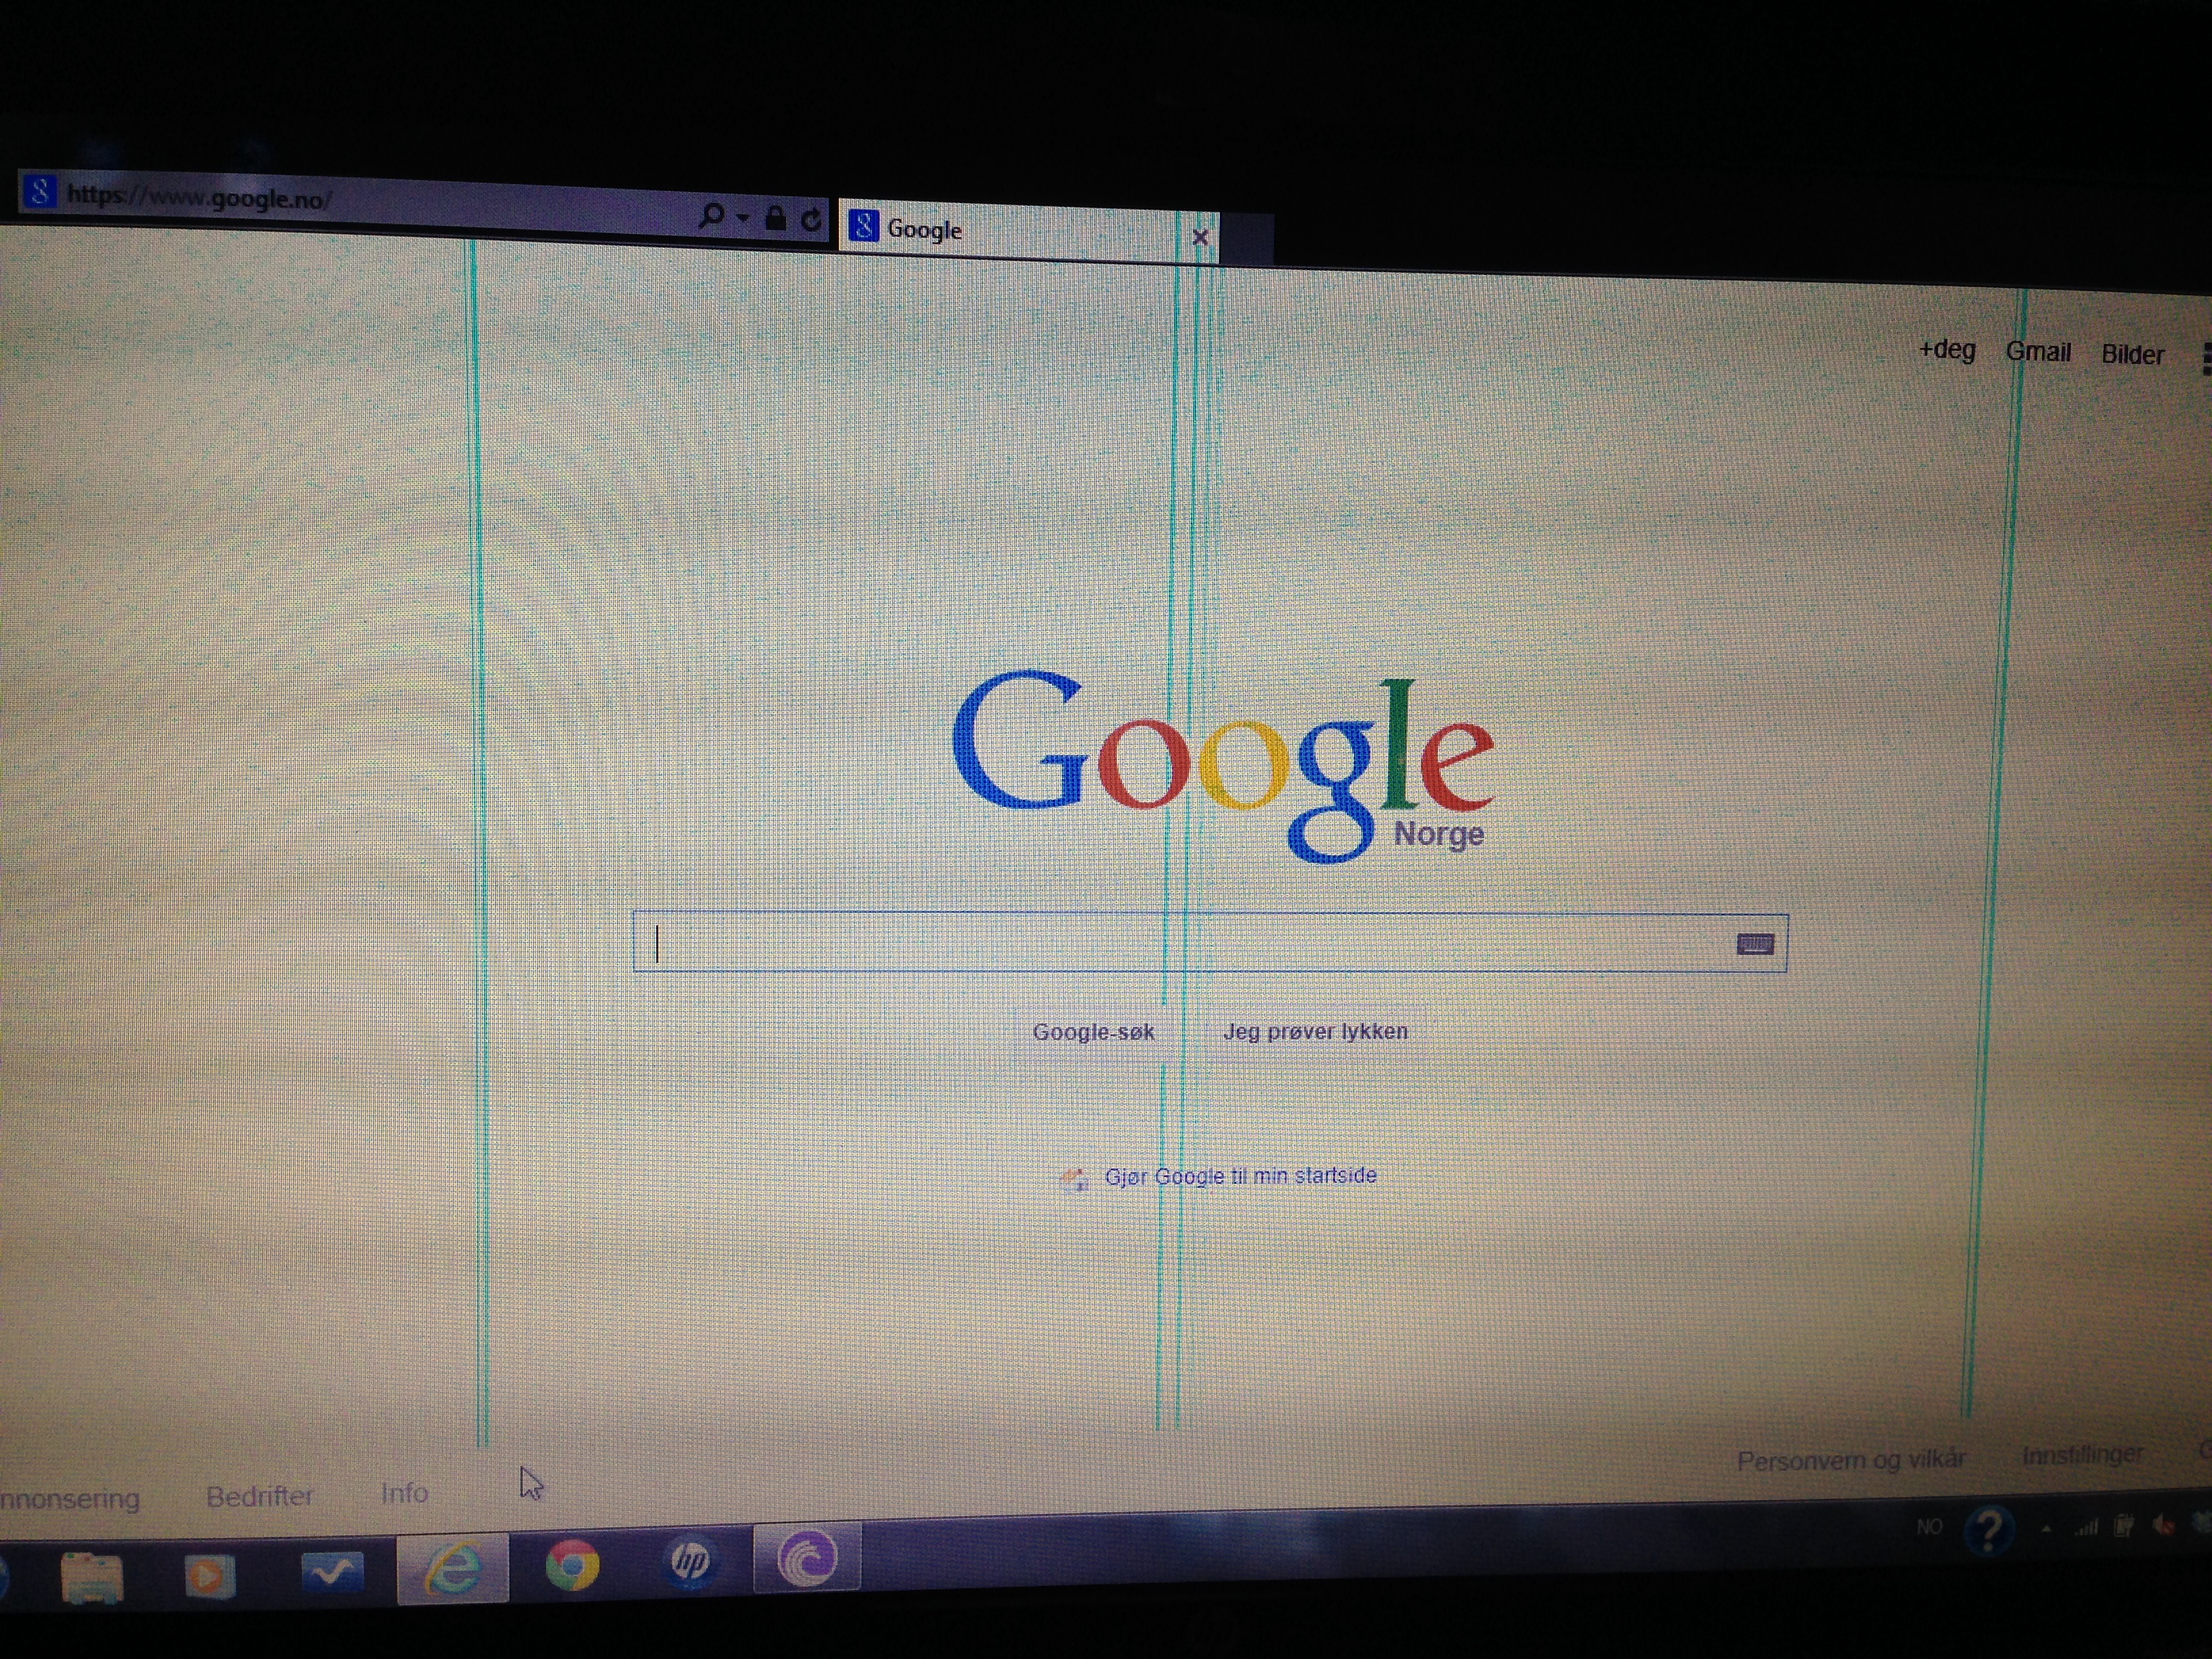Open the on-screen keyboard icon in the search box
This screenshot has width=2212, height=1659.
[x=1755, y=943]
